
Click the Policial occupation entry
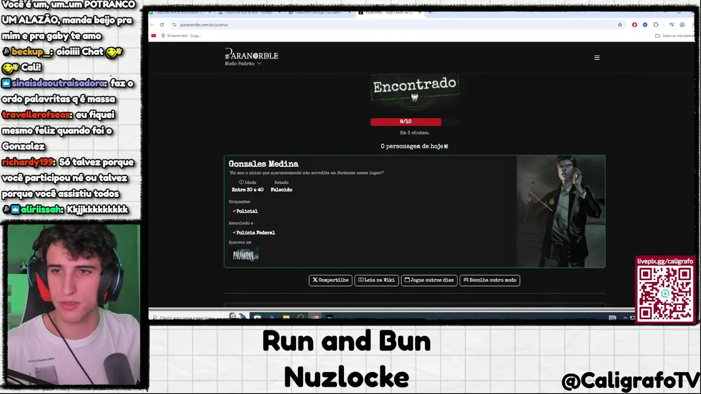pyautogui.click(x=246, y=211)
